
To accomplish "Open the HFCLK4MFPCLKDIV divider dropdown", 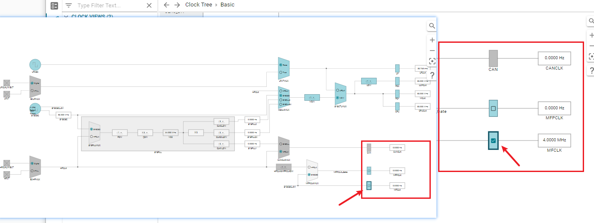I will [x=284, y=167].
